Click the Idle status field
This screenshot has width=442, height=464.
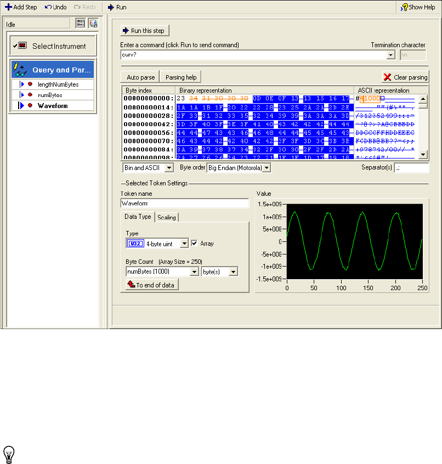point(37,24)
